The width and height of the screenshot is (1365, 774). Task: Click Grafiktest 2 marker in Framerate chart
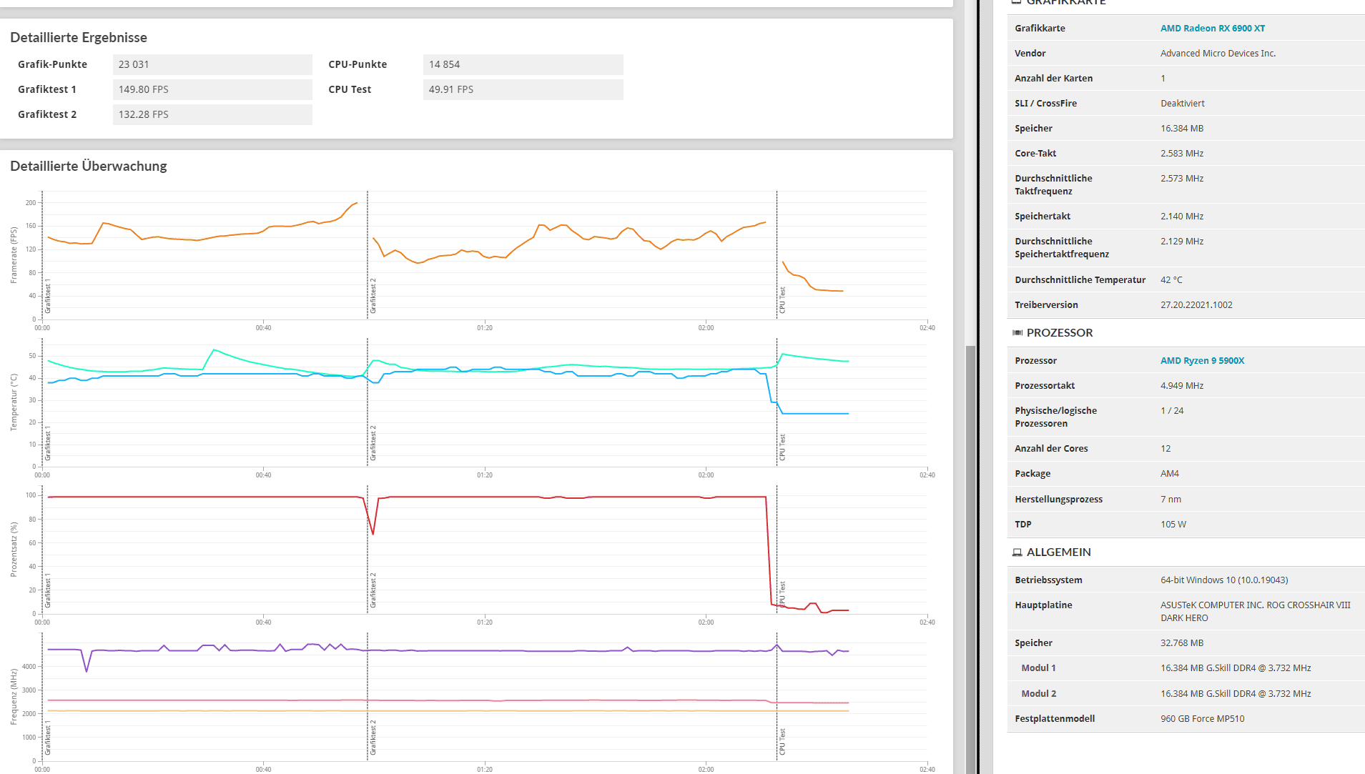[x=373, y=296]
